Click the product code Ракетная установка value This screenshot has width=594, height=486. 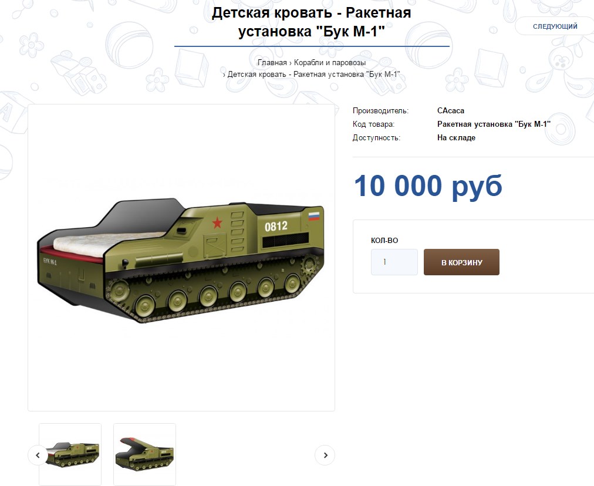[494, 124]
